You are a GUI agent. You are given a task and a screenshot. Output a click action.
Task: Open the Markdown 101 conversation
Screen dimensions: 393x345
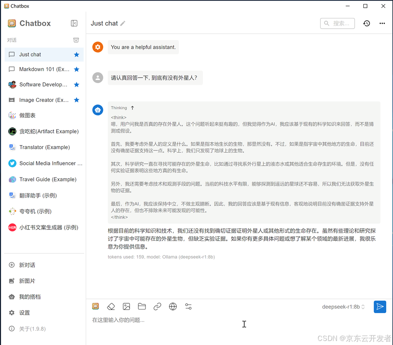[x=44, y=69]
